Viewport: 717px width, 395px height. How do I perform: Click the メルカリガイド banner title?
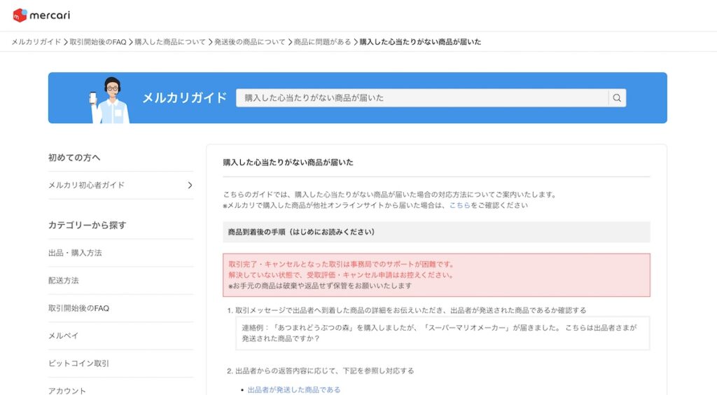click(185, 98)
